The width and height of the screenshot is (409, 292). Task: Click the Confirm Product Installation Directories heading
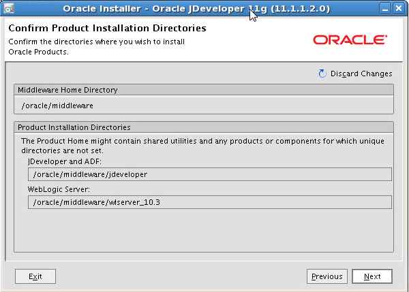click(107, 29)
